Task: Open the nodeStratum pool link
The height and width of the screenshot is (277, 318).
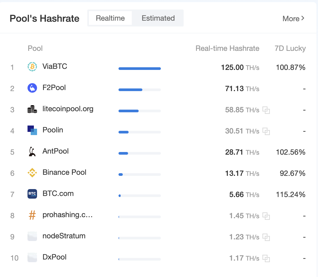Action: coord(64,236)
